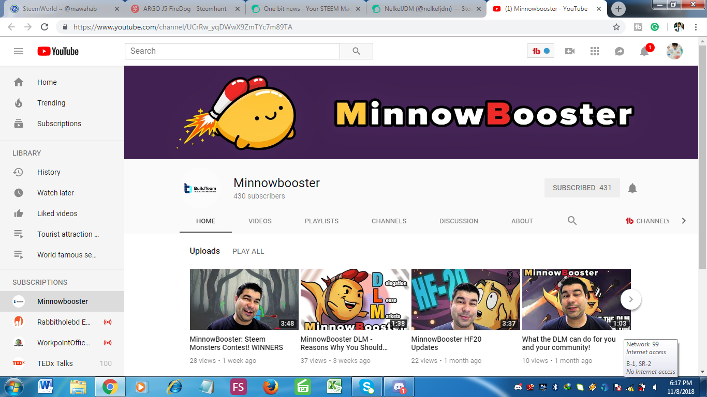Click the Minnowbooster BuildTeam channel avatar
This screenshot has width=707, height=397.
coord(200,188)
